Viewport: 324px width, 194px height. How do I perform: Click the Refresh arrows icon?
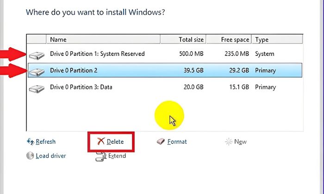(x=31, y=142)
